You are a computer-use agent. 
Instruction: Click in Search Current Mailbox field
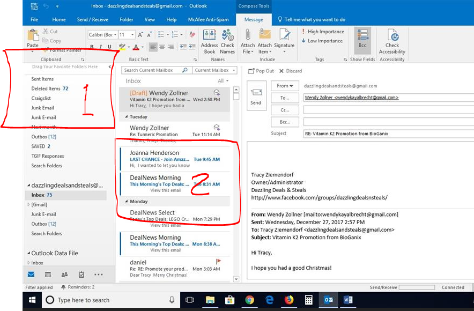tap(152, 70)
